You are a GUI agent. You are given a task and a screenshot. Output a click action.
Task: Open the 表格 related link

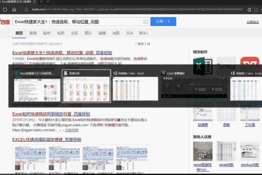[226, 125]
